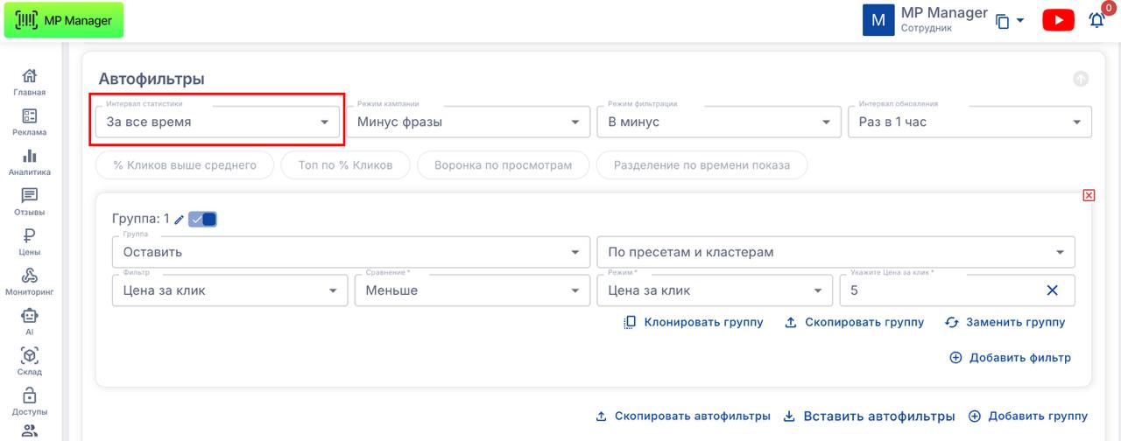The height and width of the screenshot is (441, 1121).
Task: Open the notifications bell
Action: coord(1096,20)
